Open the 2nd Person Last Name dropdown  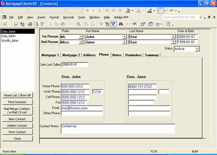(173, 42)
